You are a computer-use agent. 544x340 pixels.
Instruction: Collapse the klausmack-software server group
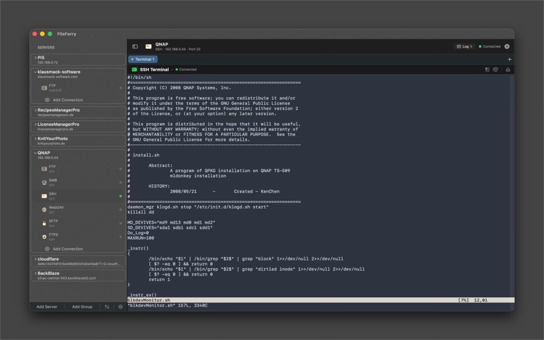pos(35,72)
